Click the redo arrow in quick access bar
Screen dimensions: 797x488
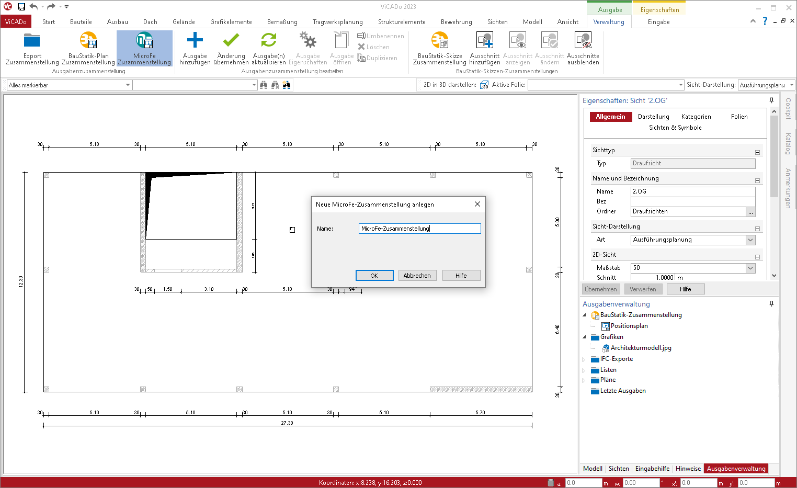pyautogui.click(x=51, y=7)
